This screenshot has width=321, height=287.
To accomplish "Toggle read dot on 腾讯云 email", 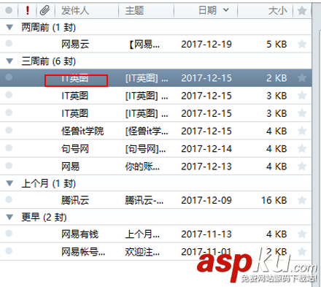I will (9, 199).
